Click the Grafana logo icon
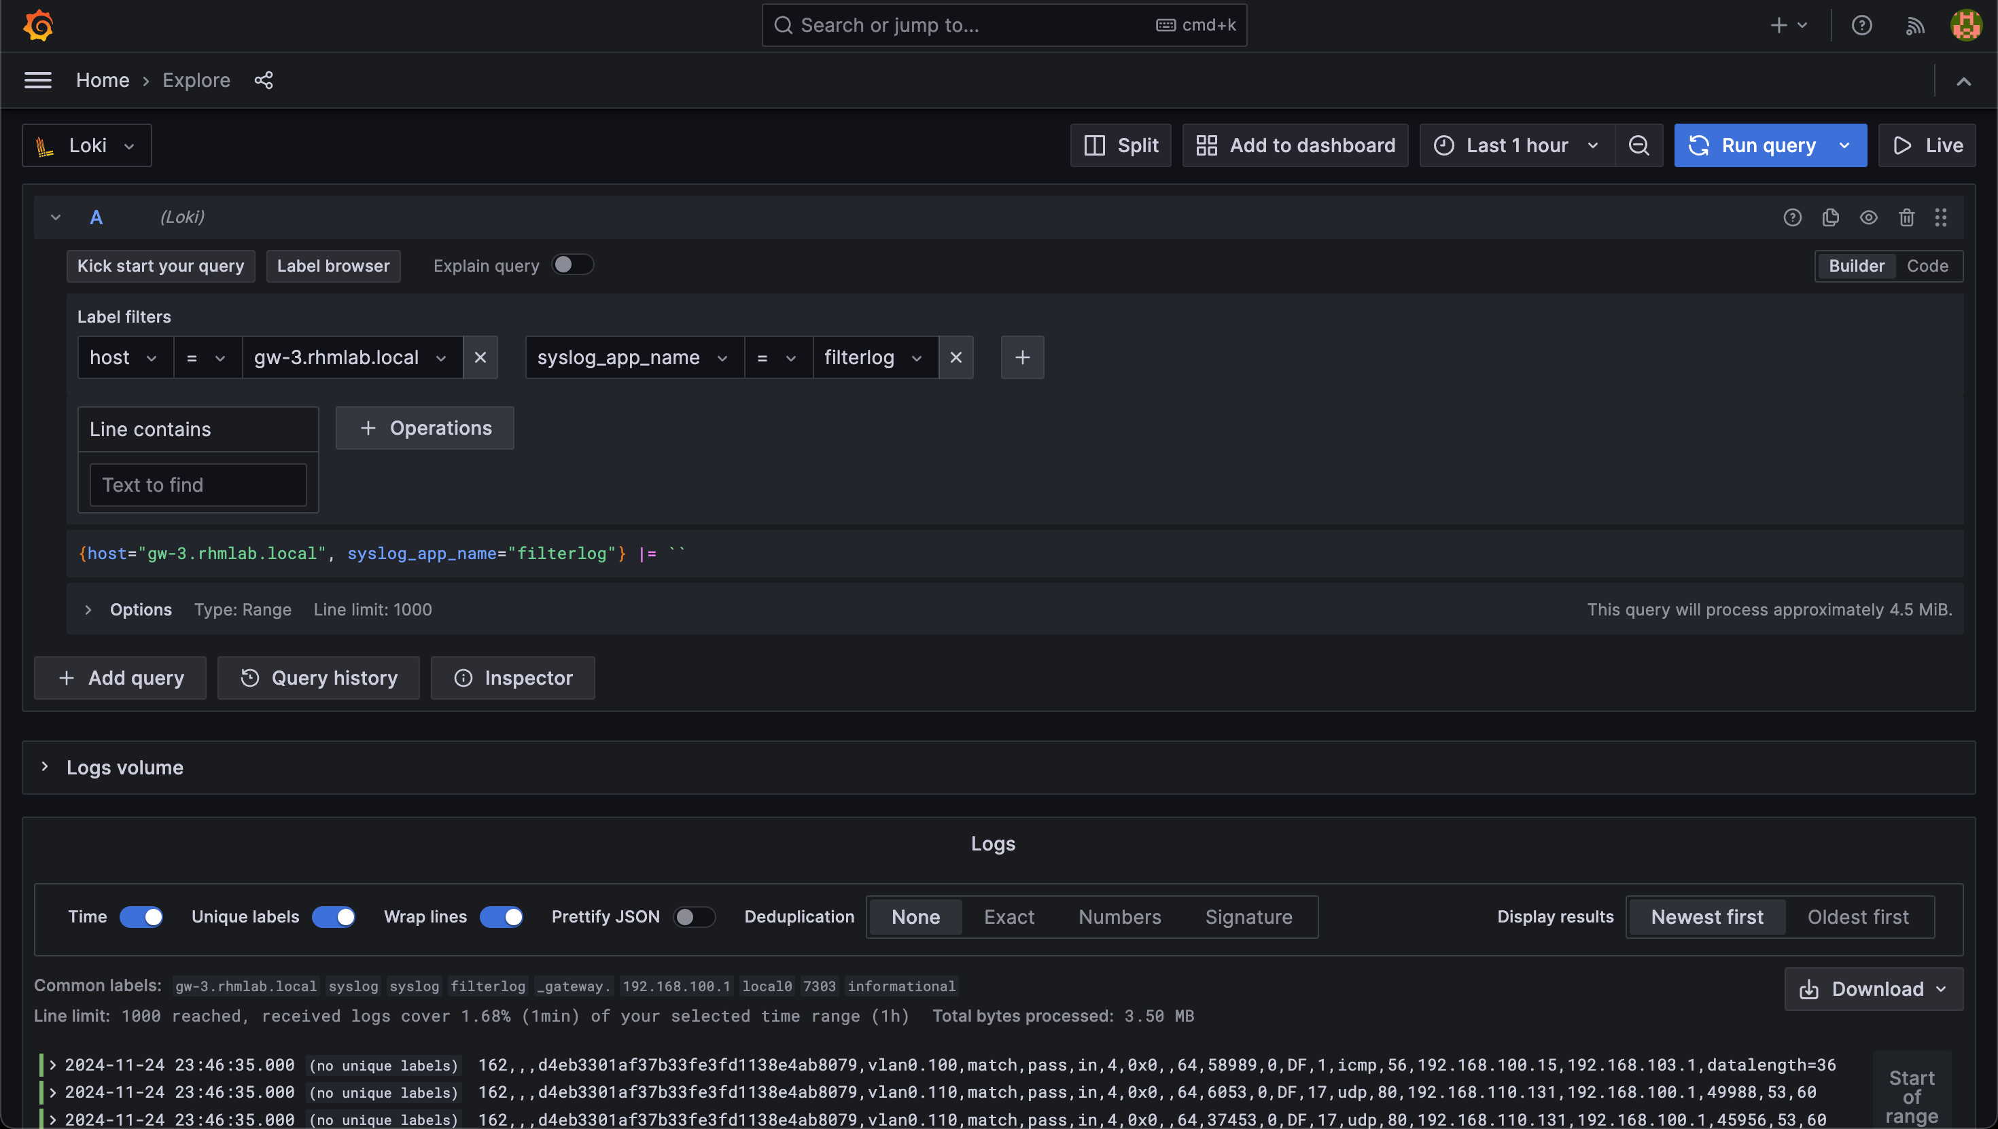 [38, 26]
